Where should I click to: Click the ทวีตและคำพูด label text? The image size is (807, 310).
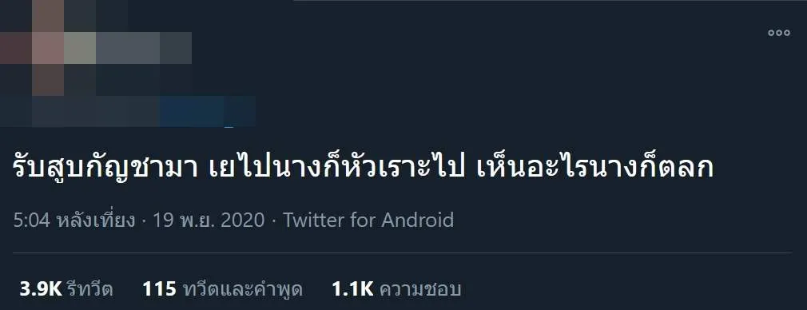243,289
